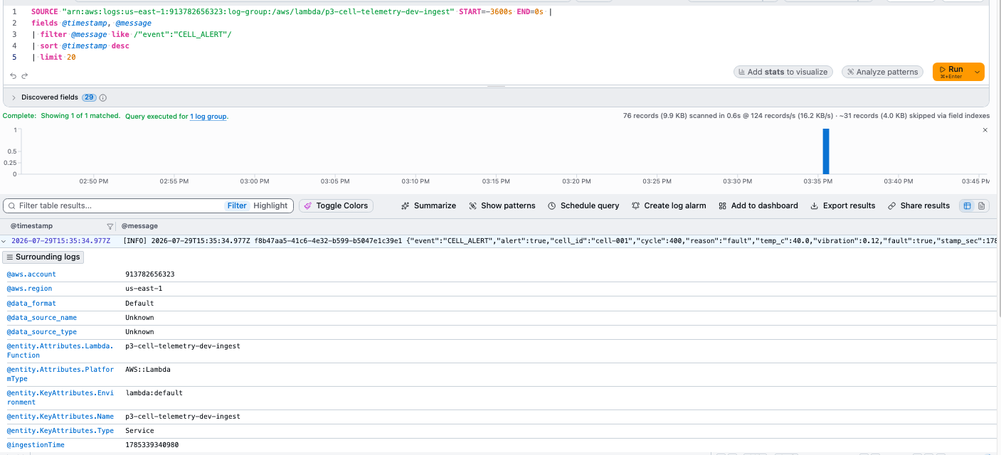Click the @ingestionTime field name
1001x455 pixels.
tap(36, 445)
